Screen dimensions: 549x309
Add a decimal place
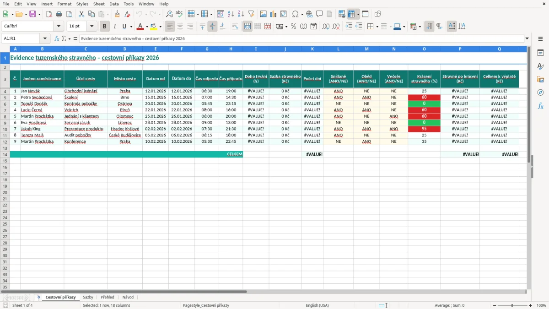click(x=326, y=27)
